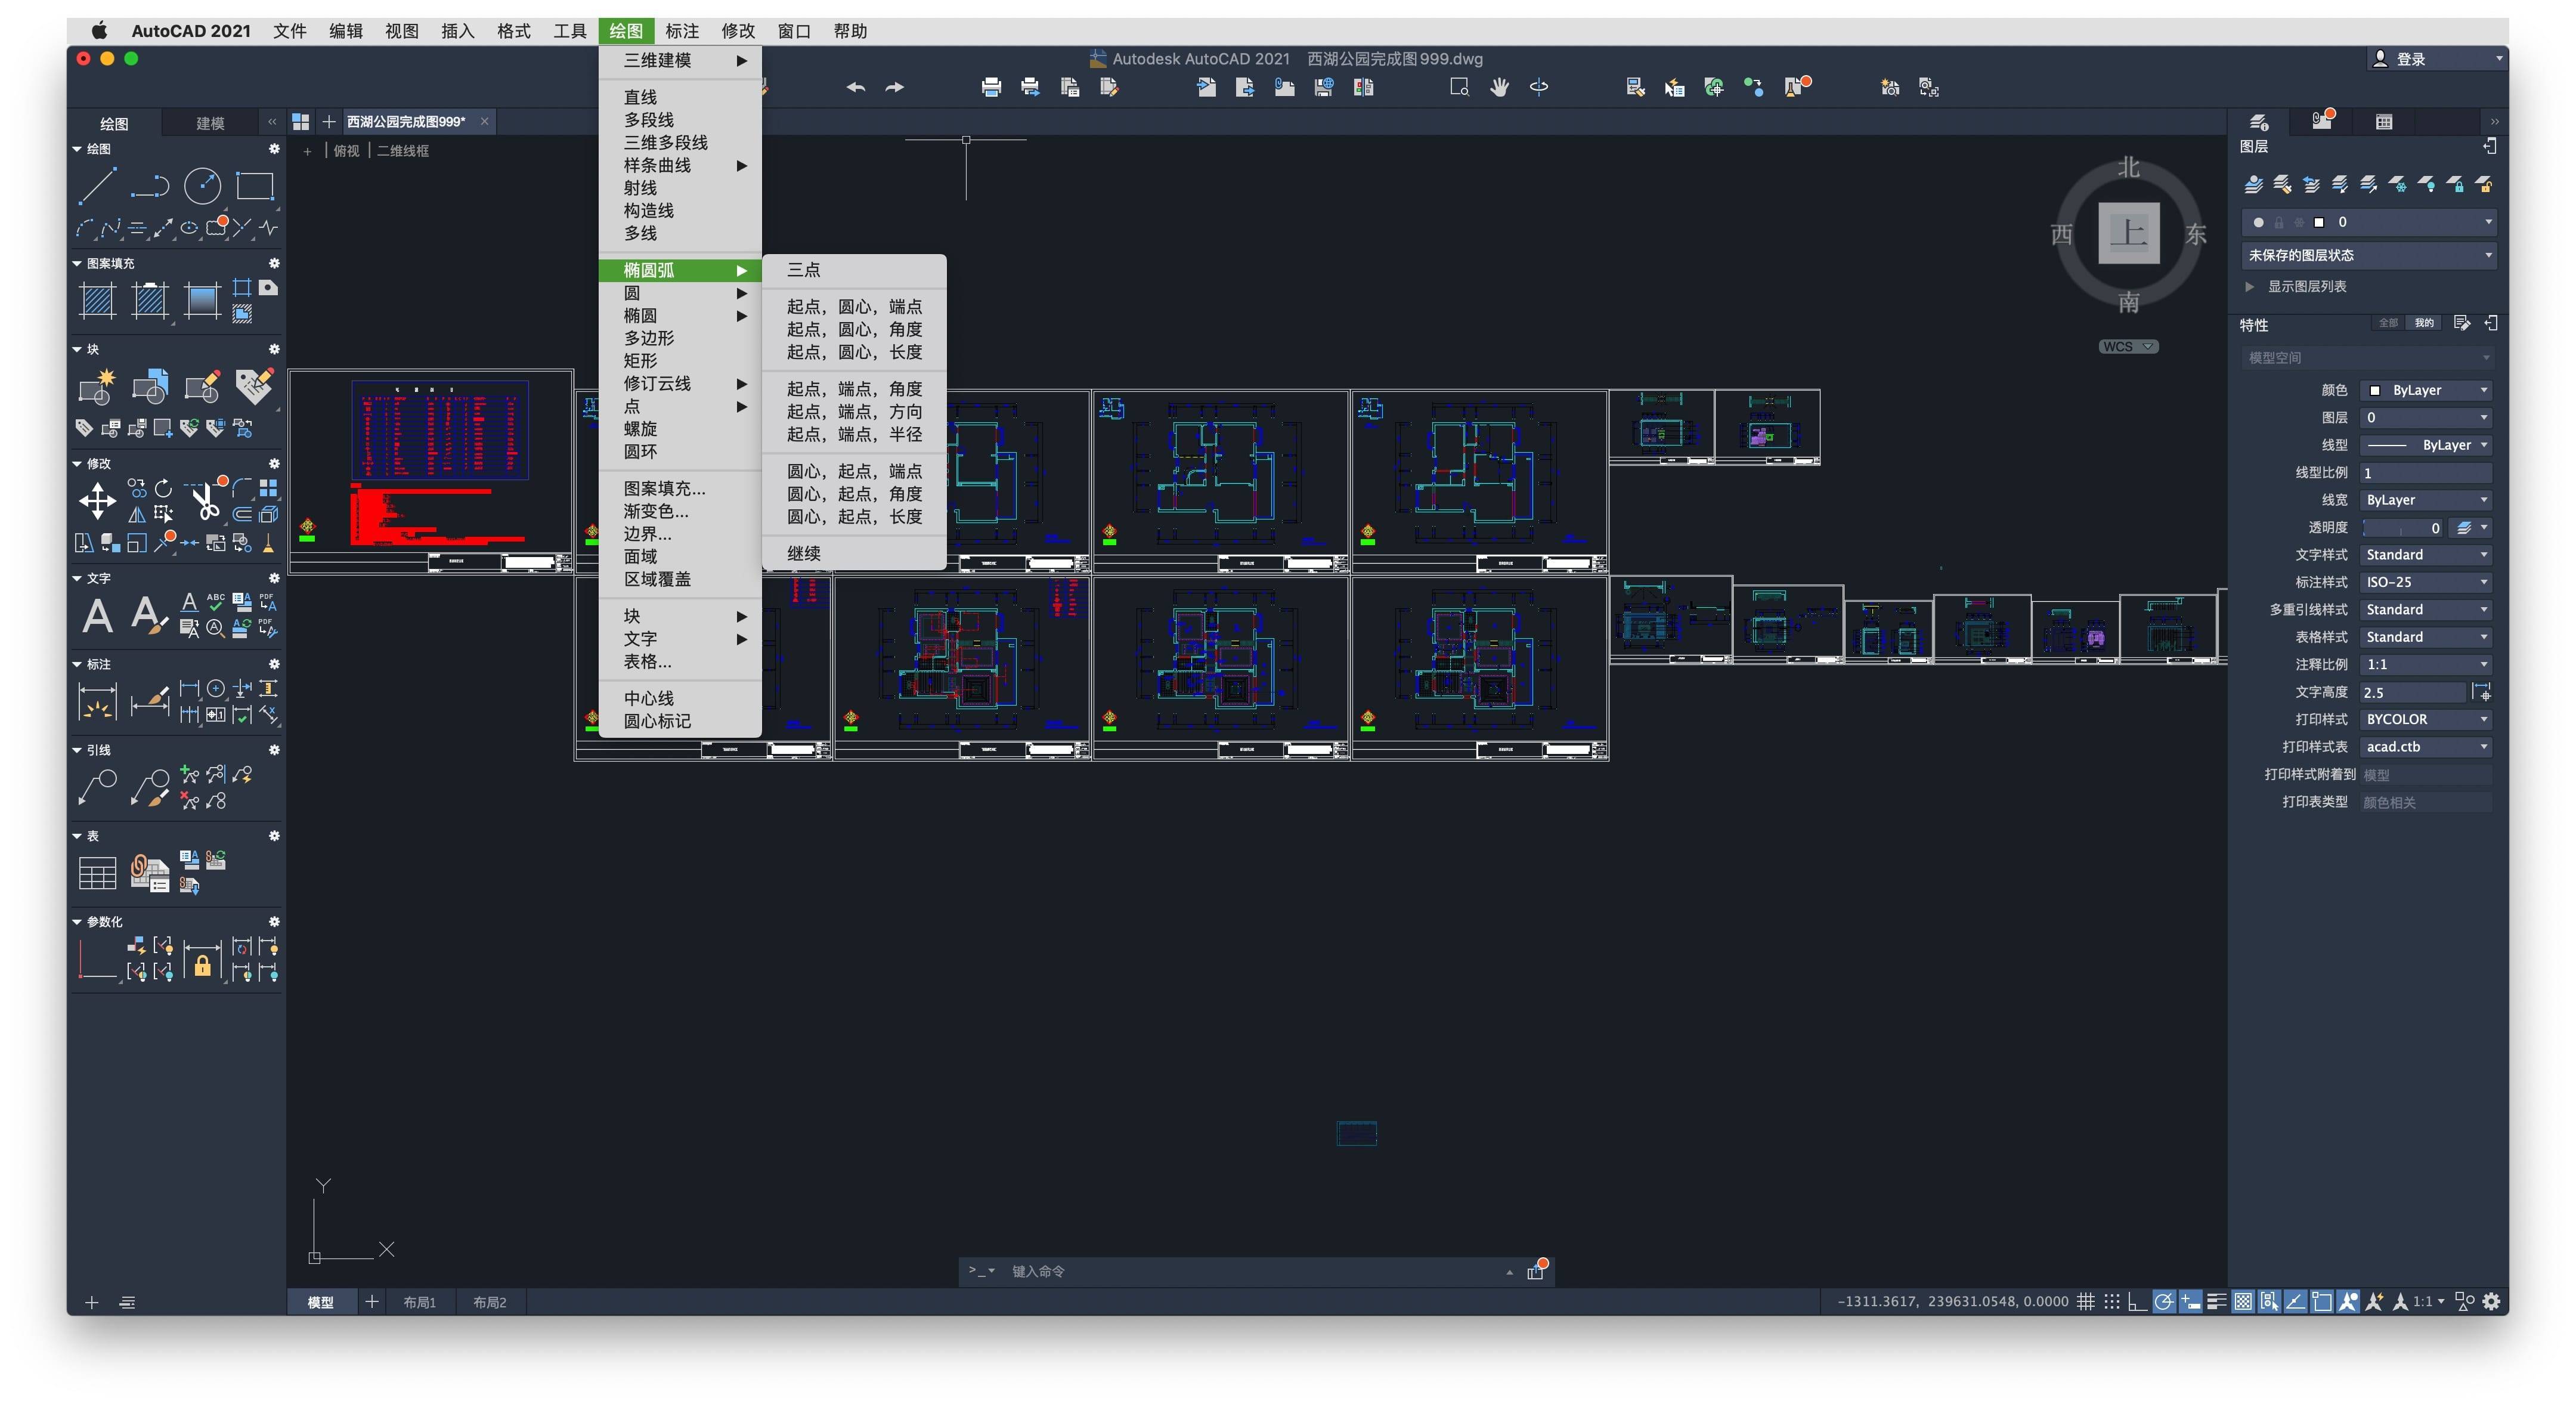Open the Color ByLayer dropdown

click(x=2426, y=390)
